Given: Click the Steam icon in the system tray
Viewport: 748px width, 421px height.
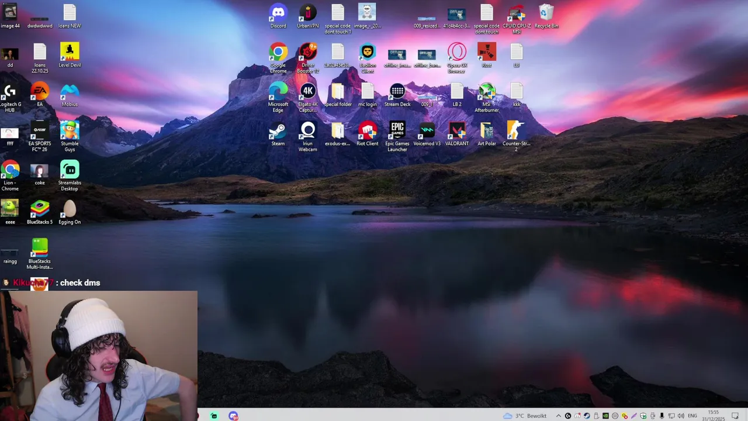Looking at the screenshot, I should point(587,416).
